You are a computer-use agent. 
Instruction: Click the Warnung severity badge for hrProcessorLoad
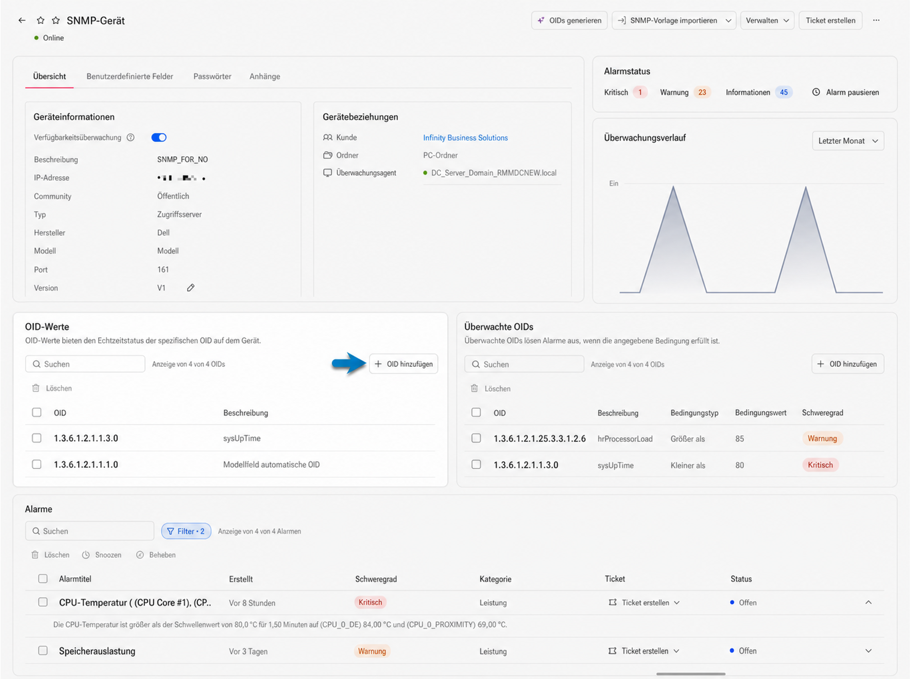(822, 438)
